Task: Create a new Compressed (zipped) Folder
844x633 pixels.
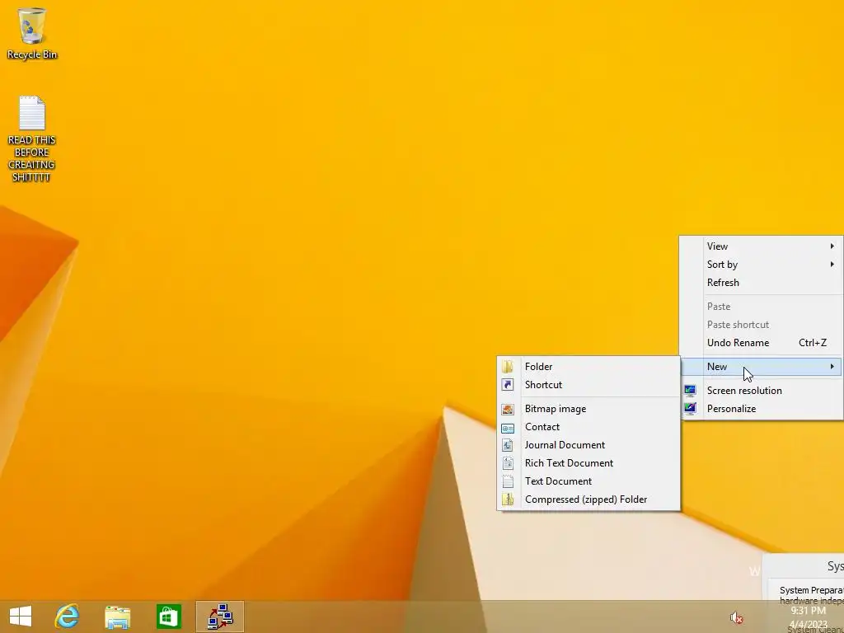Action: tap(588, 499)
